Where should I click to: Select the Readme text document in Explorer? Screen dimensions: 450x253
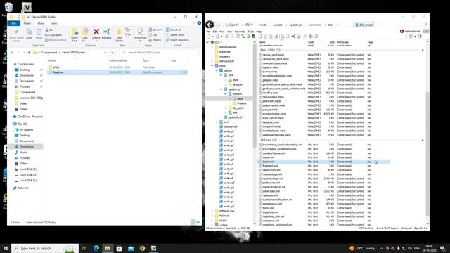pos(117,72)
